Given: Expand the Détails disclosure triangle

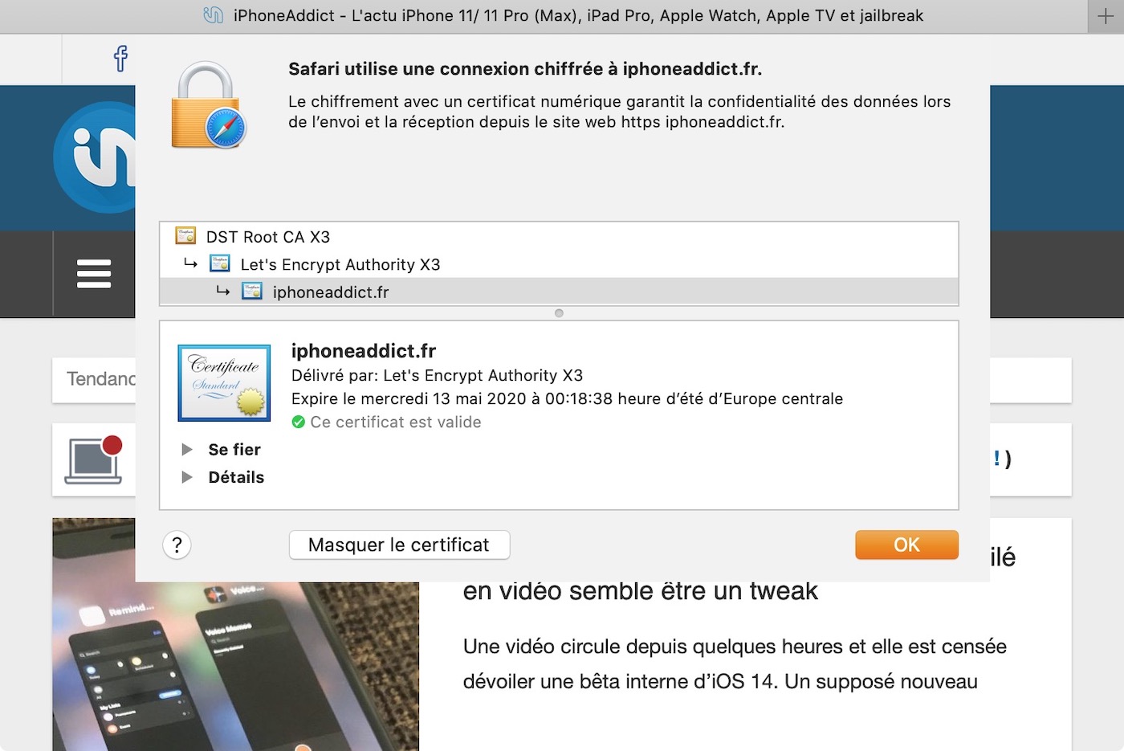Looking at the screenshot, I should 187,477.
